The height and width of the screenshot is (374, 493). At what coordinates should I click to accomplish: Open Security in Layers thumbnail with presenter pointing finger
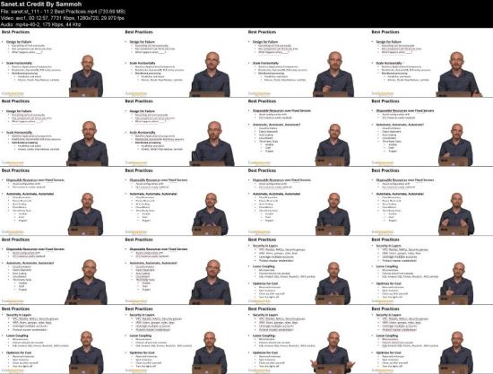coord(431,270)
